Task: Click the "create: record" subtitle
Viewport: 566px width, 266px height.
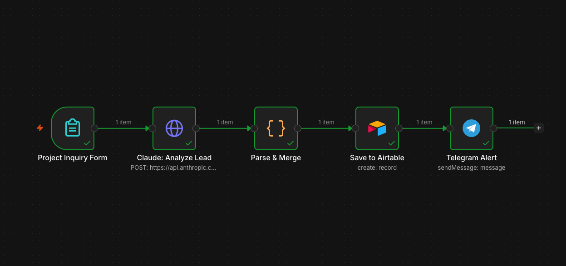Action: click(x=377, y=167)
